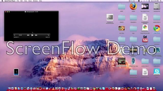
Task: Open the QuickTime Player menu
Action: click(10, 1)
